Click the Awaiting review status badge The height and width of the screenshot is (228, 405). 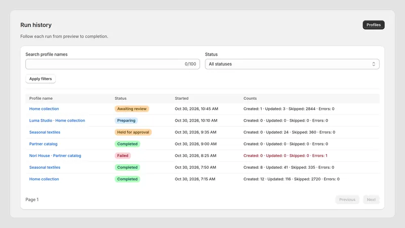pos(132,109)
